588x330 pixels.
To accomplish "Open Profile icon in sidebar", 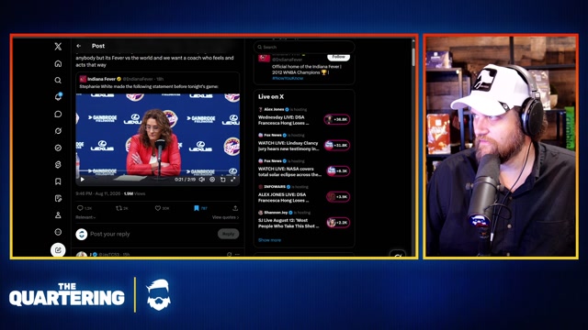I will pyautogui.click(x=58, y=215).
